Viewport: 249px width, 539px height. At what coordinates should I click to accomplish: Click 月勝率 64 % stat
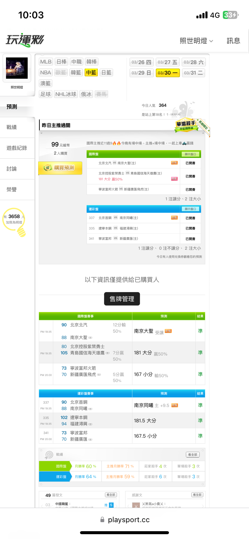tap(86, 477)
